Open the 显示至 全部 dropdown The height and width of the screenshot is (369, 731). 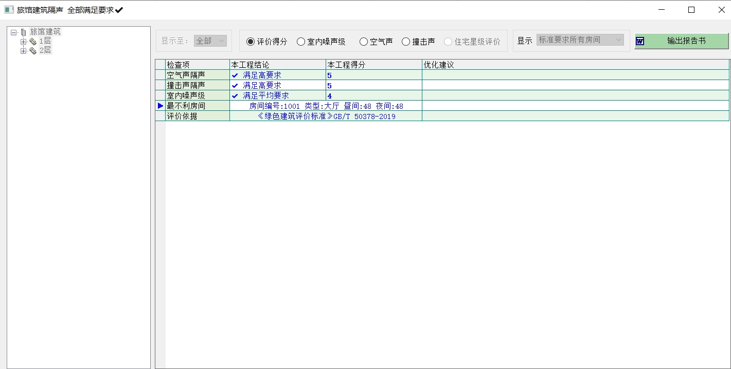coord(210,41)
